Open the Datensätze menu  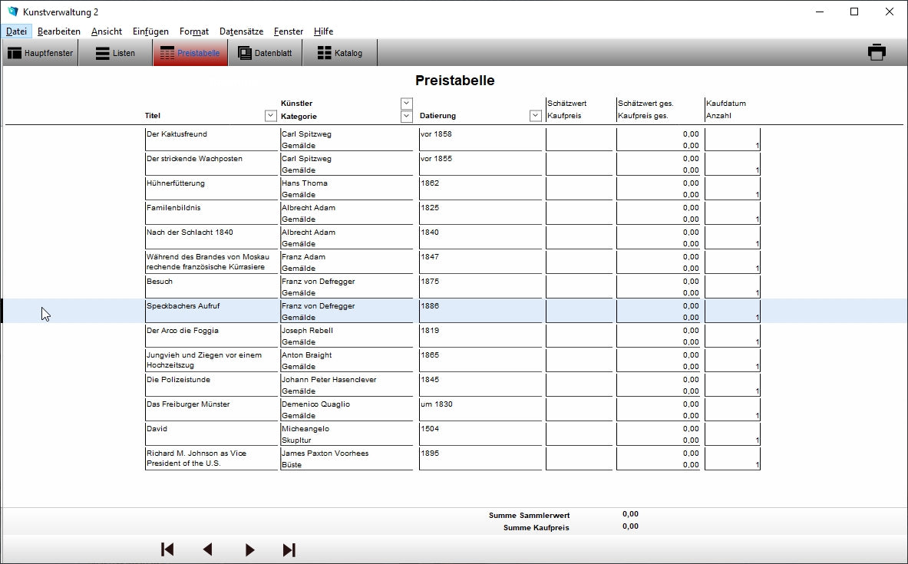pos(241,31)
